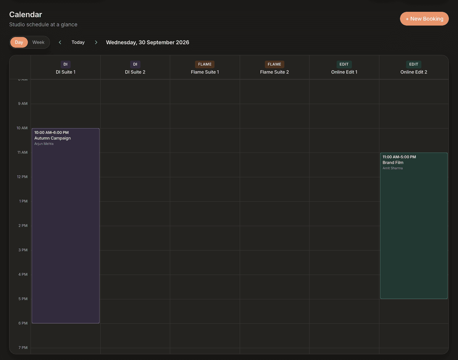Click the Calendar page title

tap(26, 14)
